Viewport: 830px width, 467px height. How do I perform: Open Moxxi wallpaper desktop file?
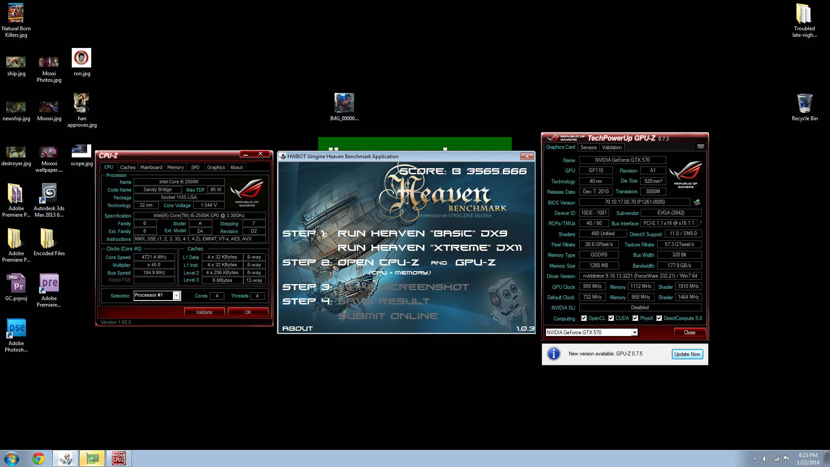[x=49, y=159]
